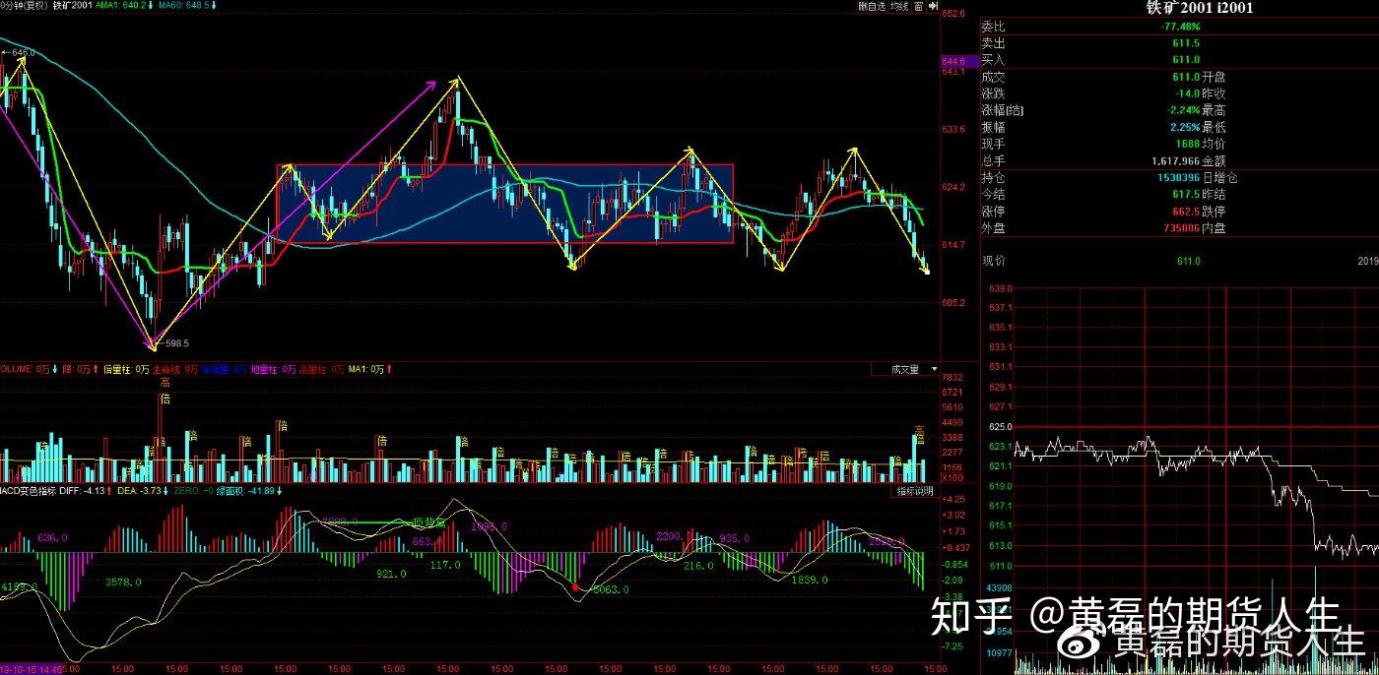This screenshot has width=1379, height=675.
Task: Click the MA60 down-arrow indicator icon
Action: pos(214,6)
